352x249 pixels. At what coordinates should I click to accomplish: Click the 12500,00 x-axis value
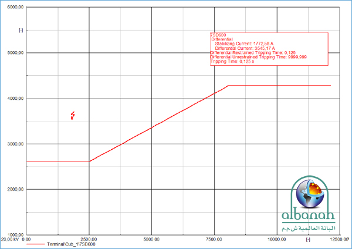coord(338,240)
